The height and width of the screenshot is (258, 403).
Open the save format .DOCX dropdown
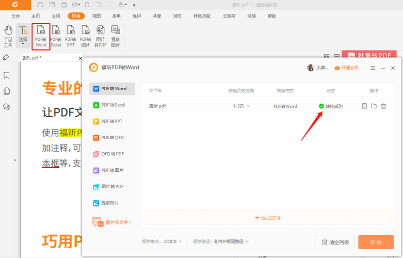click(172, 241)
